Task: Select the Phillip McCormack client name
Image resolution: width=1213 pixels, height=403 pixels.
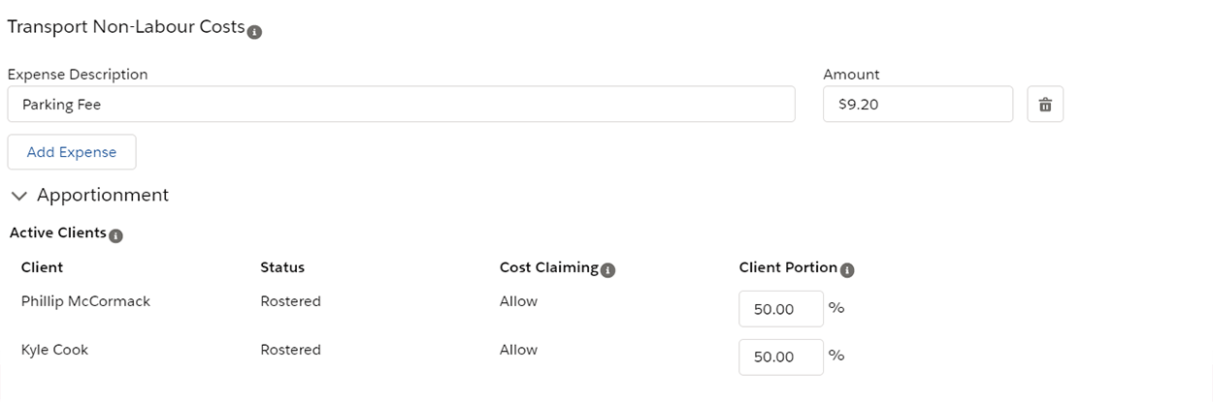Action: coord(85,301)
